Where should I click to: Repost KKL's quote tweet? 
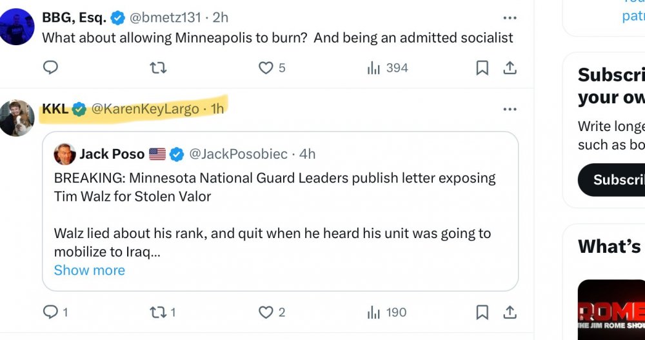coord(158,313)
